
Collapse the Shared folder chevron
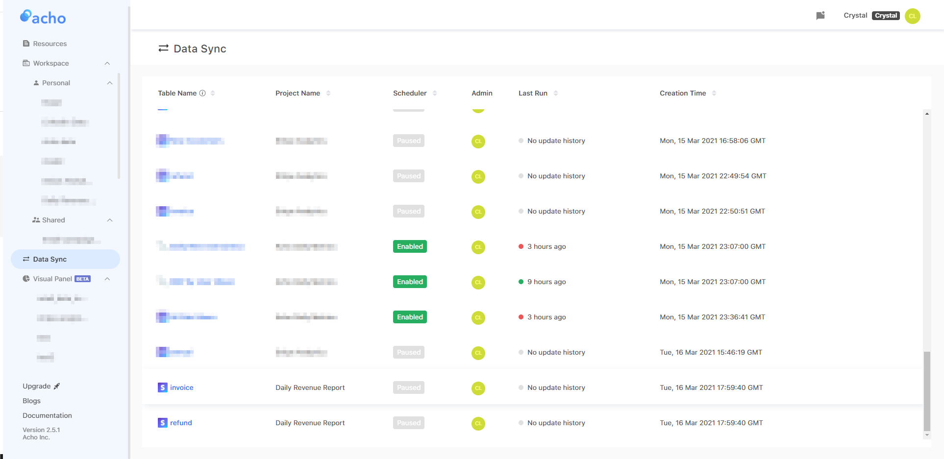point(110,220)
